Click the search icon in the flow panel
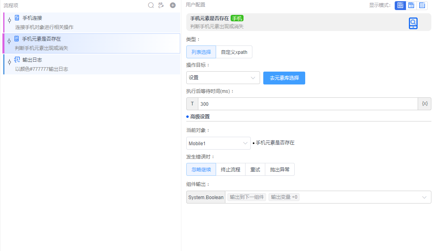Image resolution: width=433 pixels, height=251 pixels. [151, 5]
